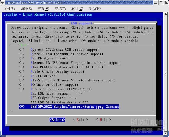Toggle PlayStation 2 Trance Vibrator option

[x=22, y=80]
